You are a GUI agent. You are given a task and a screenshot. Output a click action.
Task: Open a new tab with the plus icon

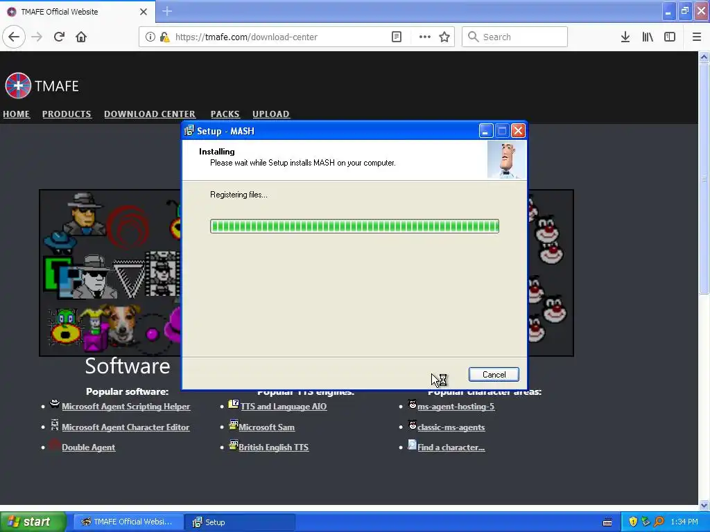coord(167,11)
